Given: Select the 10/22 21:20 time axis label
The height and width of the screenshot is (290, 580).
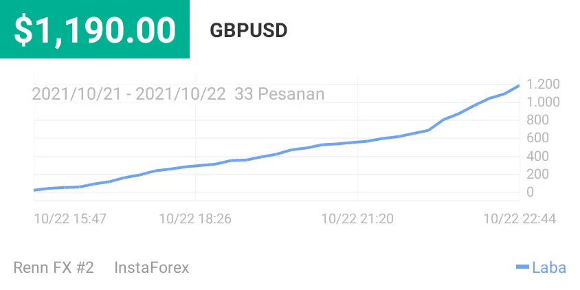Looking at the screenshot, I should point(357,219).
